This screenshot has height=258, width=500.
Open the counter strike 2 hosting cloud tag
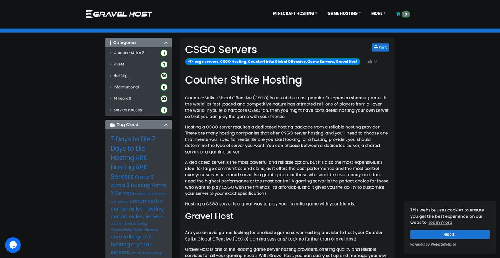click(129, 224)
